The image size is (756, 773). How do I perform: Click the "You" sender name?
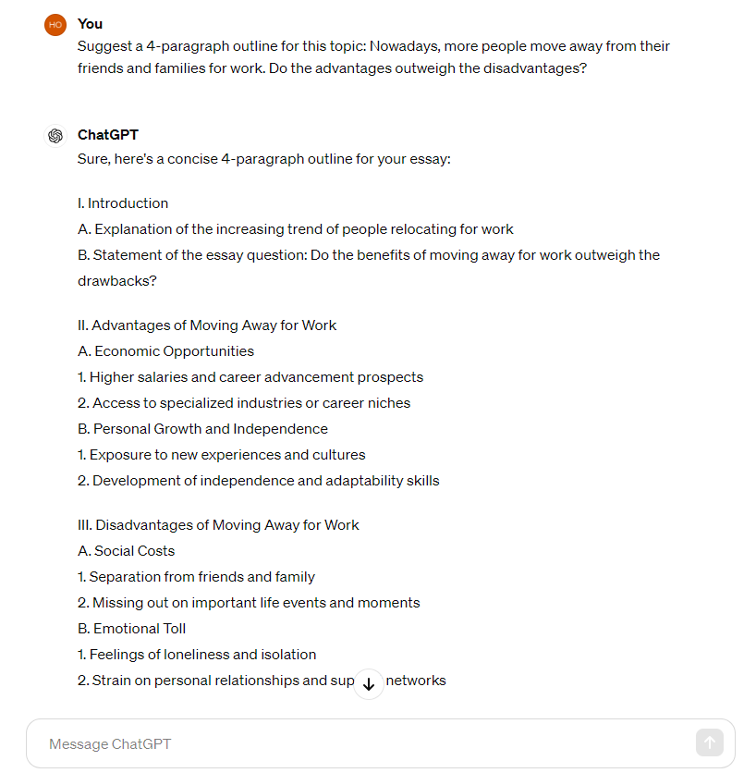[x=90, y=24]
